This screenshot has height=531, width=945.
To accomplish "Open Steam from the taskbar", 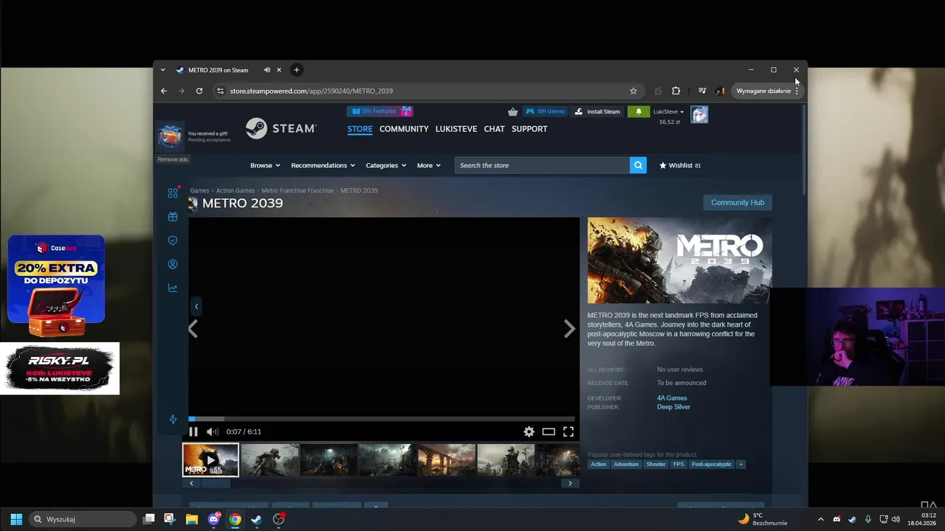I will pyautogui.click(x=256, y=519).
